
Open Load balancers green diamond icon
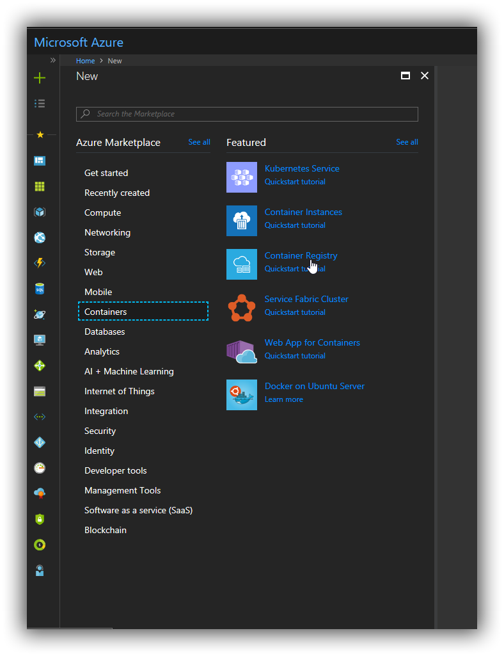tap(40, 365)
